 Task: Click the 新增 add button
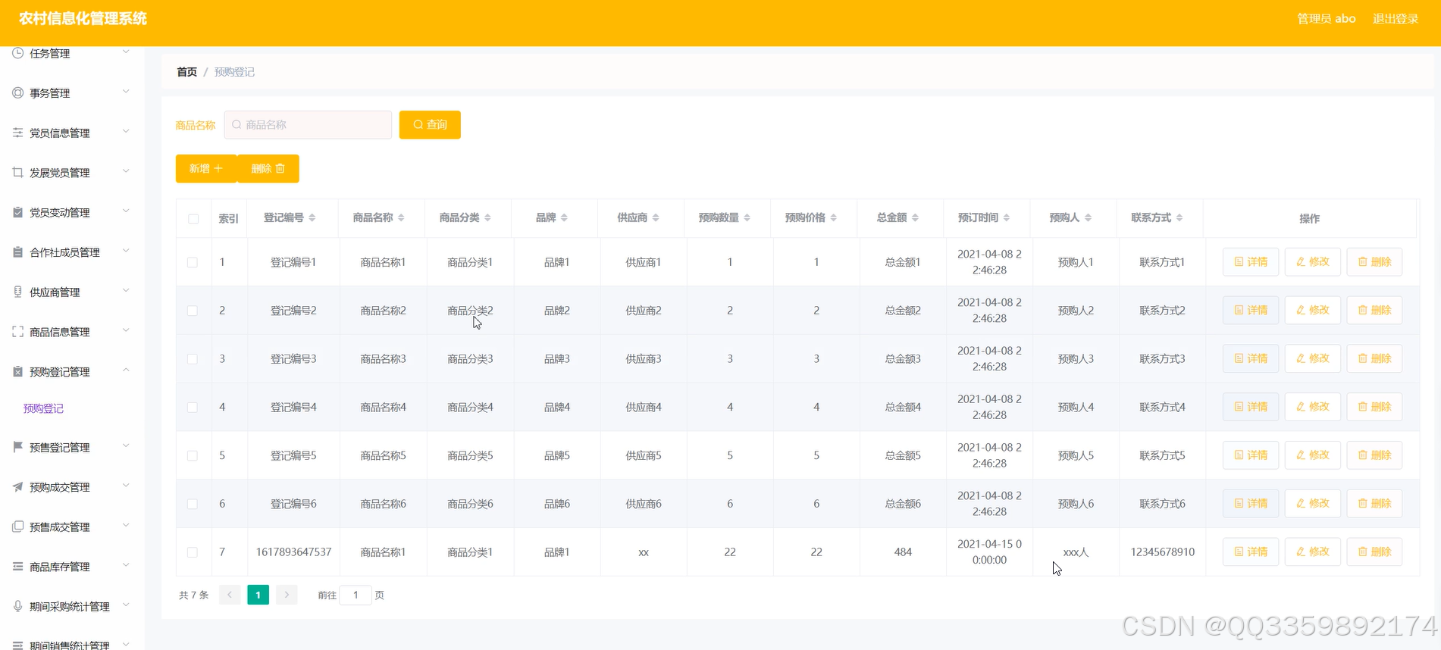click(x=206, y=169)
